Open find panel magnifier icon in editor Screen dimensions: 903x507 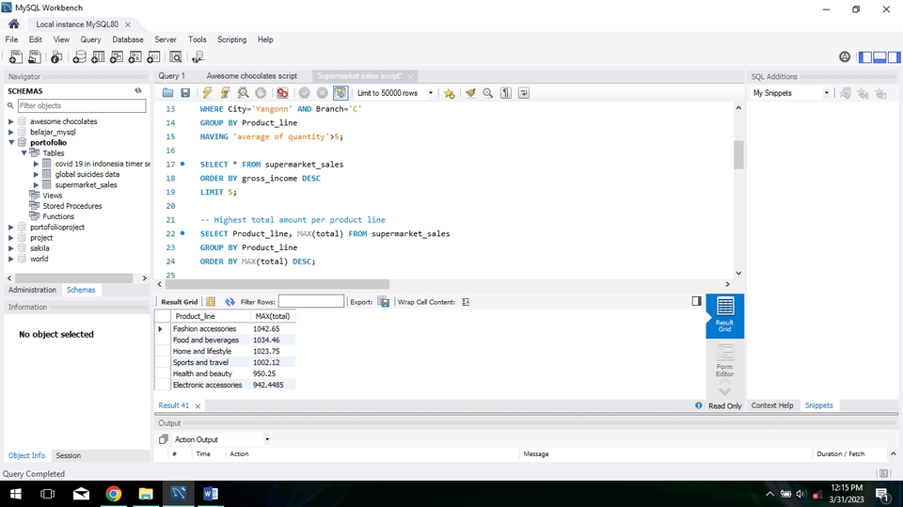[x=488, y=93]
